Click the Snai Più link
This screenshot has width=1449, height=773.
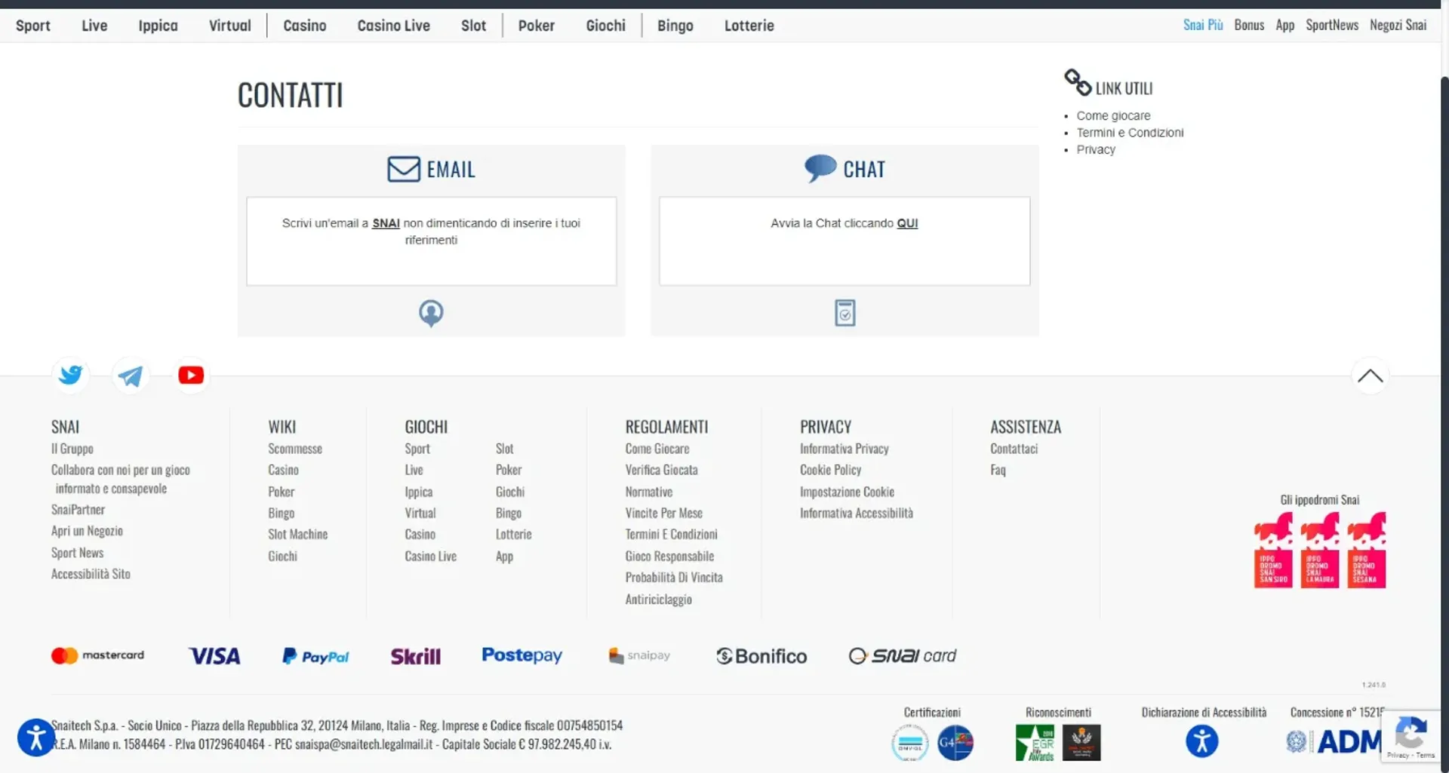click(x=1202, y=25)
